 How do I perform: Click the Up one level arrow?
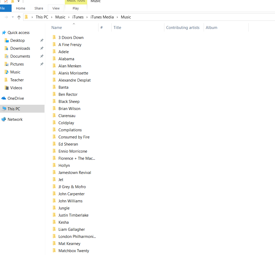tap(19, 17)
